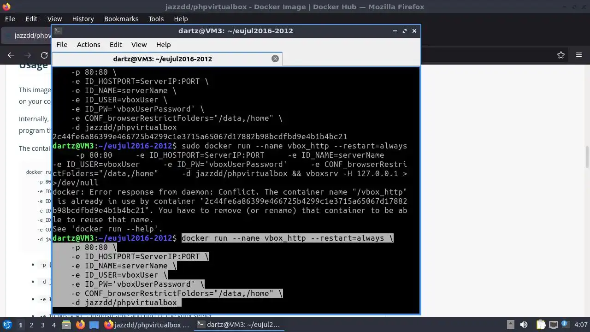Close the dartz@VM3 terminal tab
590x332 pixels.
point(275,59)
